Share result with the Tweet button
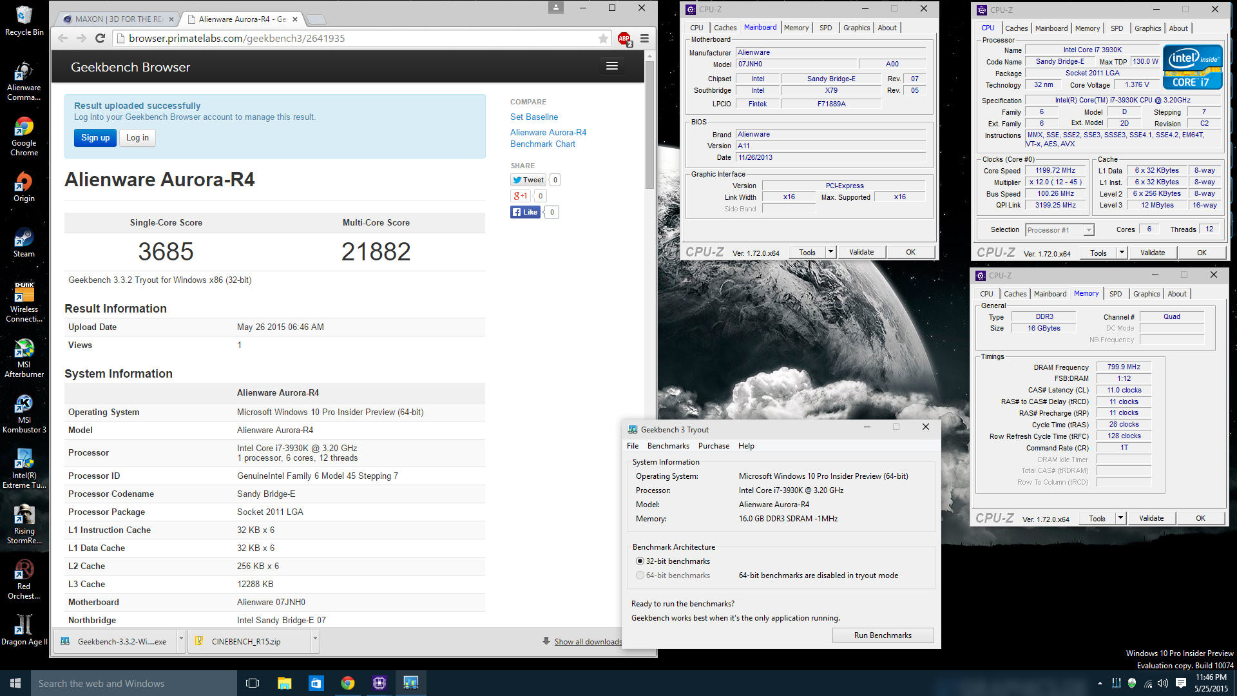Image resolution: width=1237 pixels, height=696 pixels. point(528,180)
